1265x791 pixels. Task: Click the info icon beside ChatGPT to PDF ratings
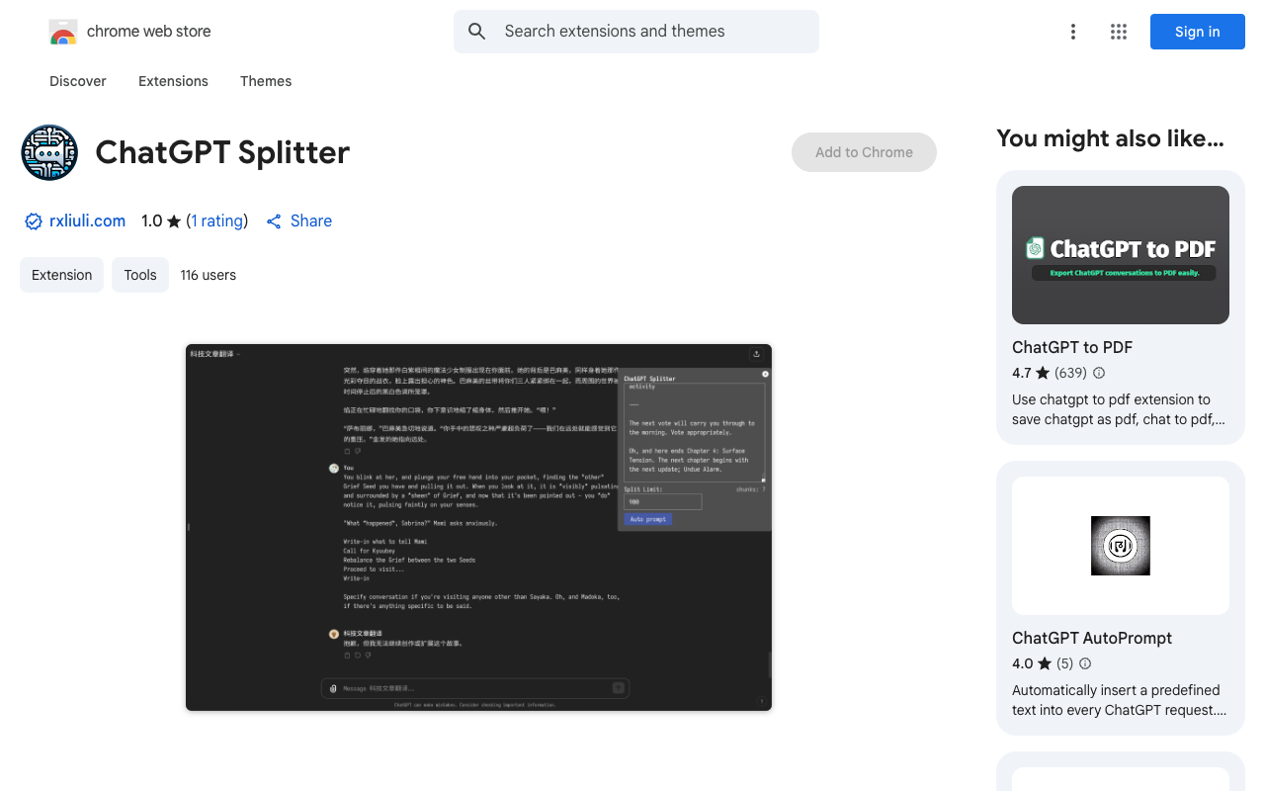tap(1099, 373)
